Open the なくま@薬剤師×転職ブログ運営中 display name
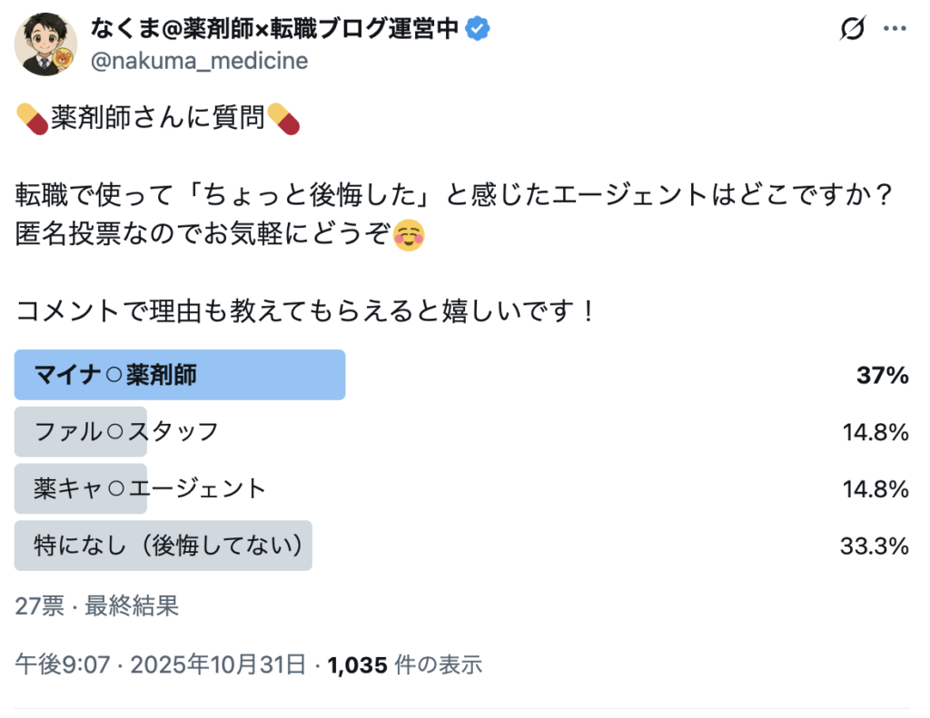The height and width of the screenshot is (718, 930). tap(277, 29)
